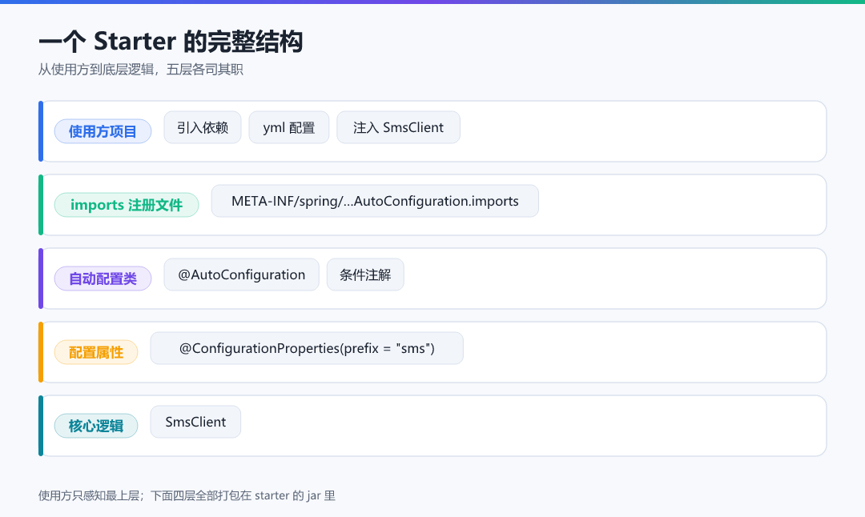
Task: Click the 自动配置类 layer label
Action: 103,279
